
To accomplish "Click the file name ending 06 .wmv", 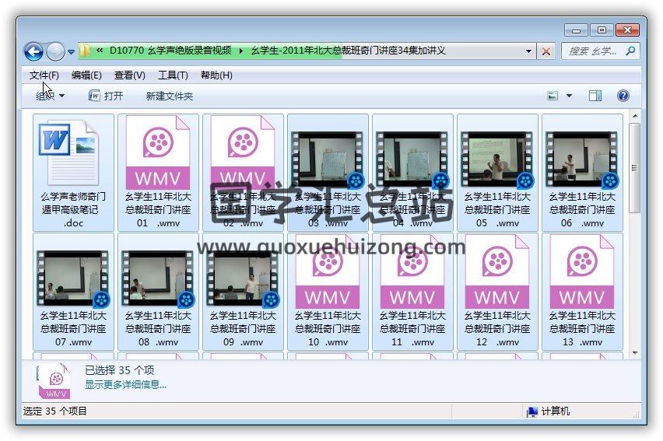I will point(582,210).
